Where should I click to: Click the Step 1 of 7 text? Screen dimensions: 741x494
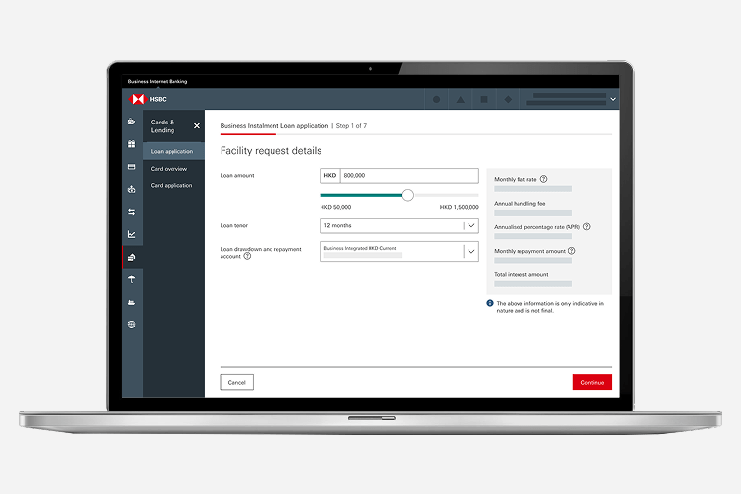click(x=351, y=126)
